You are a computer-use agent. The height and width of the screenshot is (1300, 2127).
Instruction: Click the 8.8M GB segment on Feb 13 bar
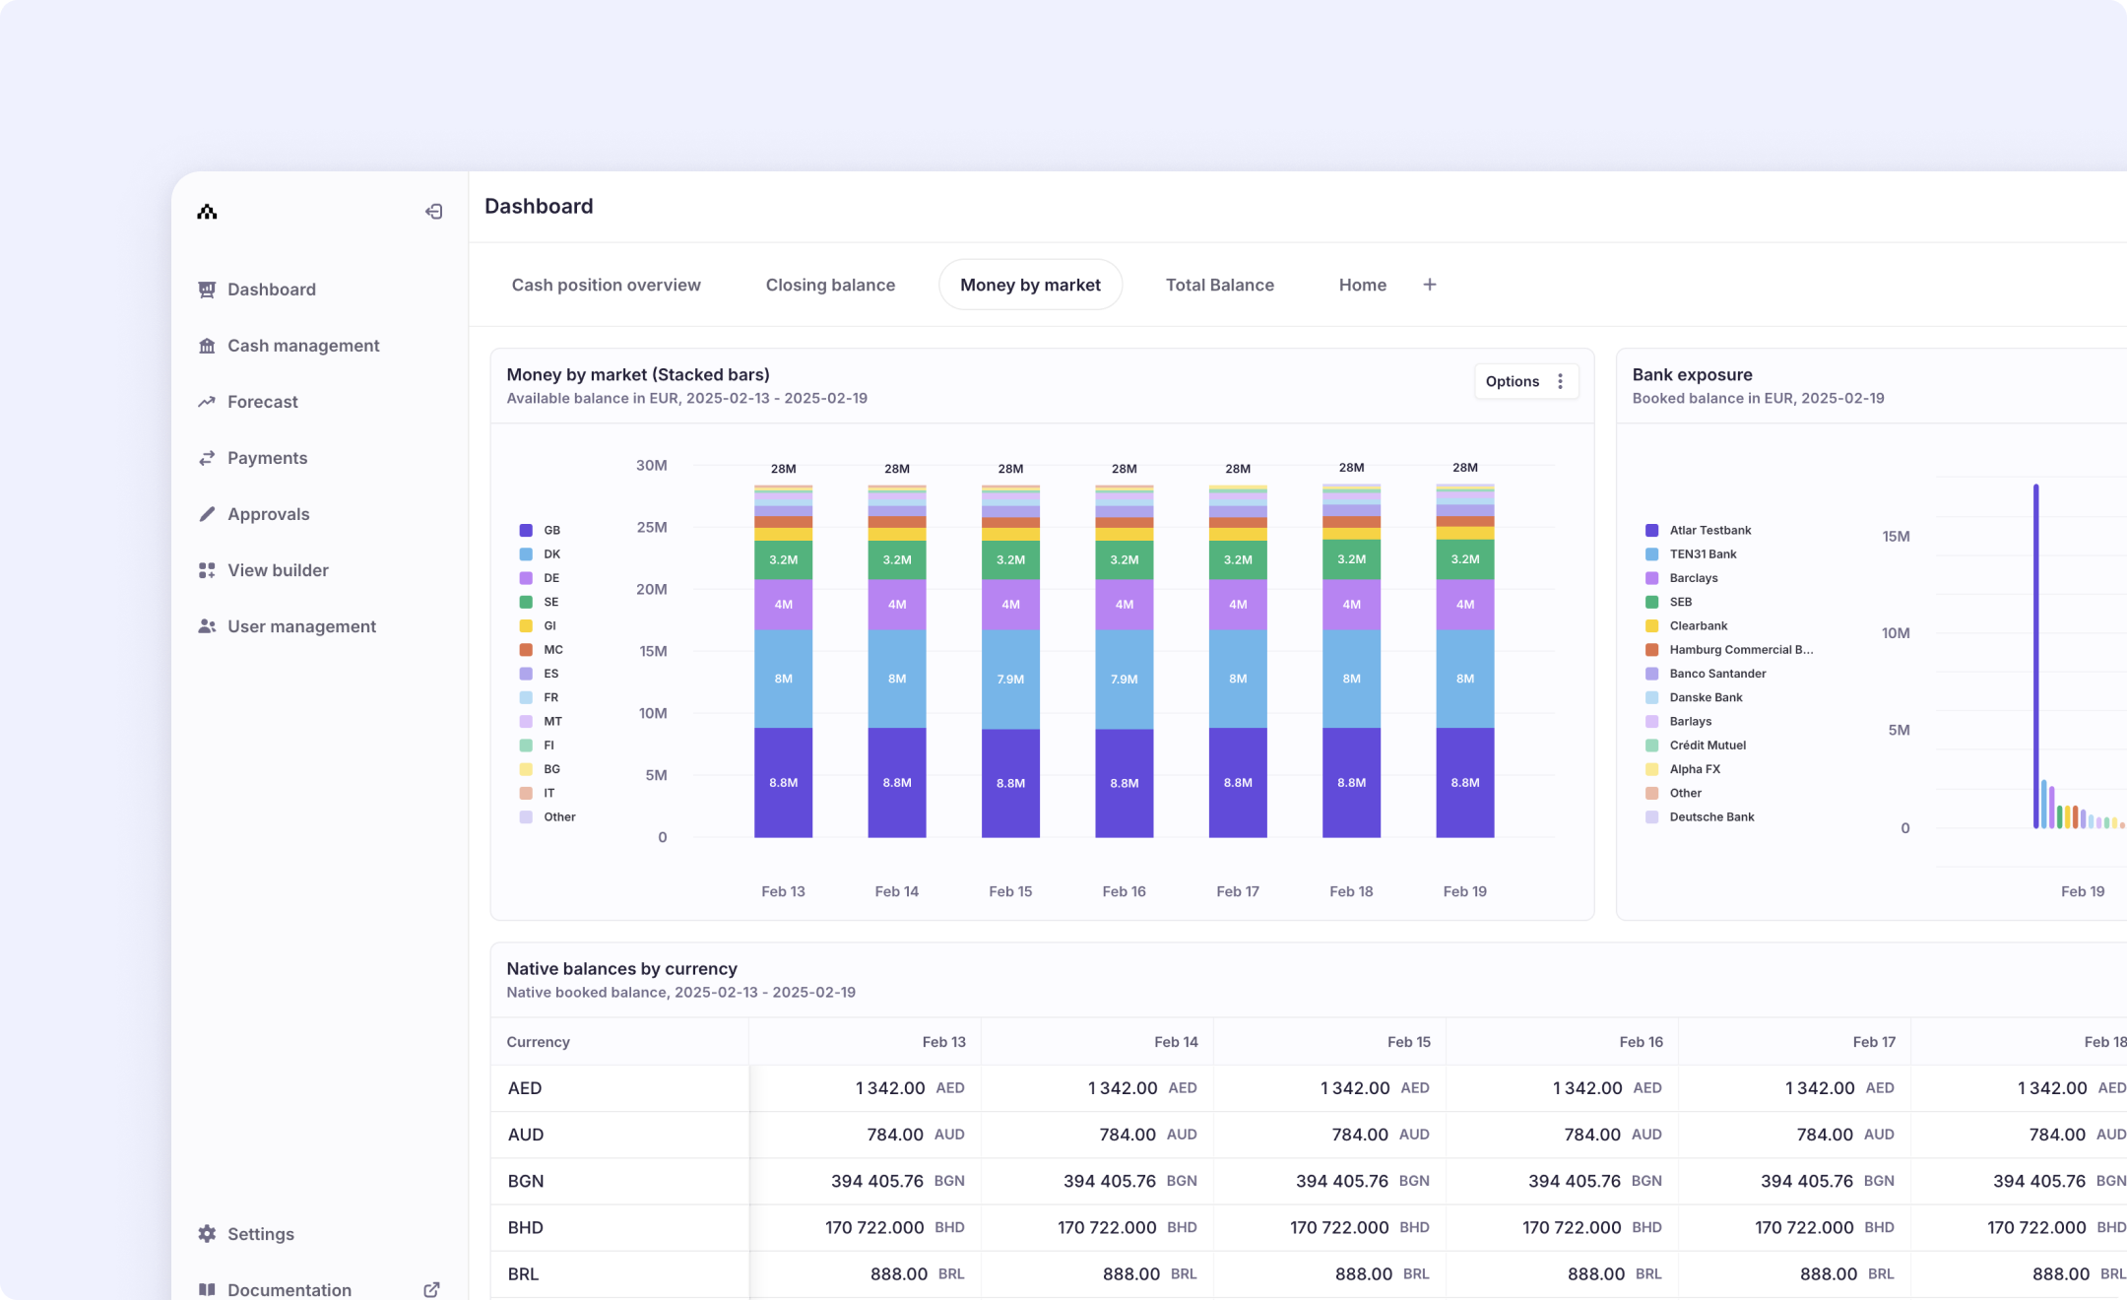coord(783,783)
